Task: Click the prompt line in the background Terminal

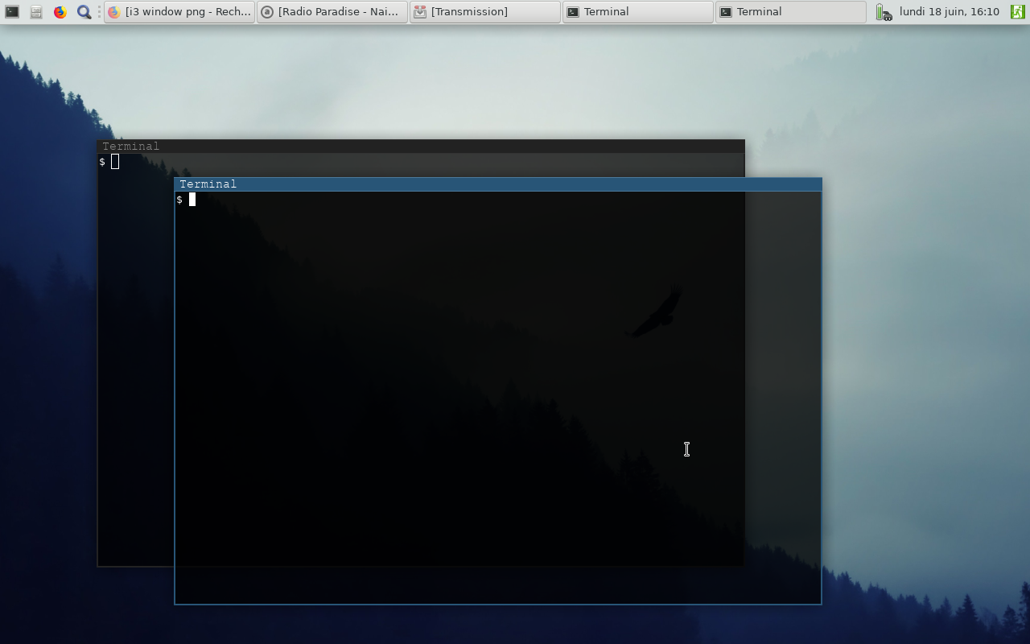Action: (421, 162)
